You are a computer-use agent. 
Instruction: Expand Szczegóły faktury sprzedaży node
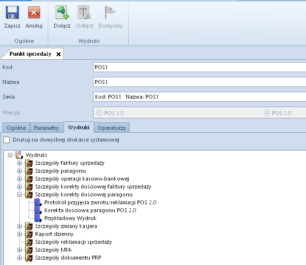pyautogui.click(x=19, y=163)
